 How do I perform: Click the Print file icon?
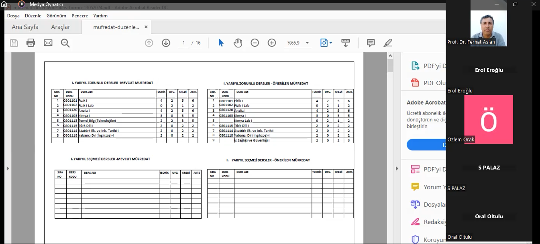pyautogui.click(x=31, y=43)
